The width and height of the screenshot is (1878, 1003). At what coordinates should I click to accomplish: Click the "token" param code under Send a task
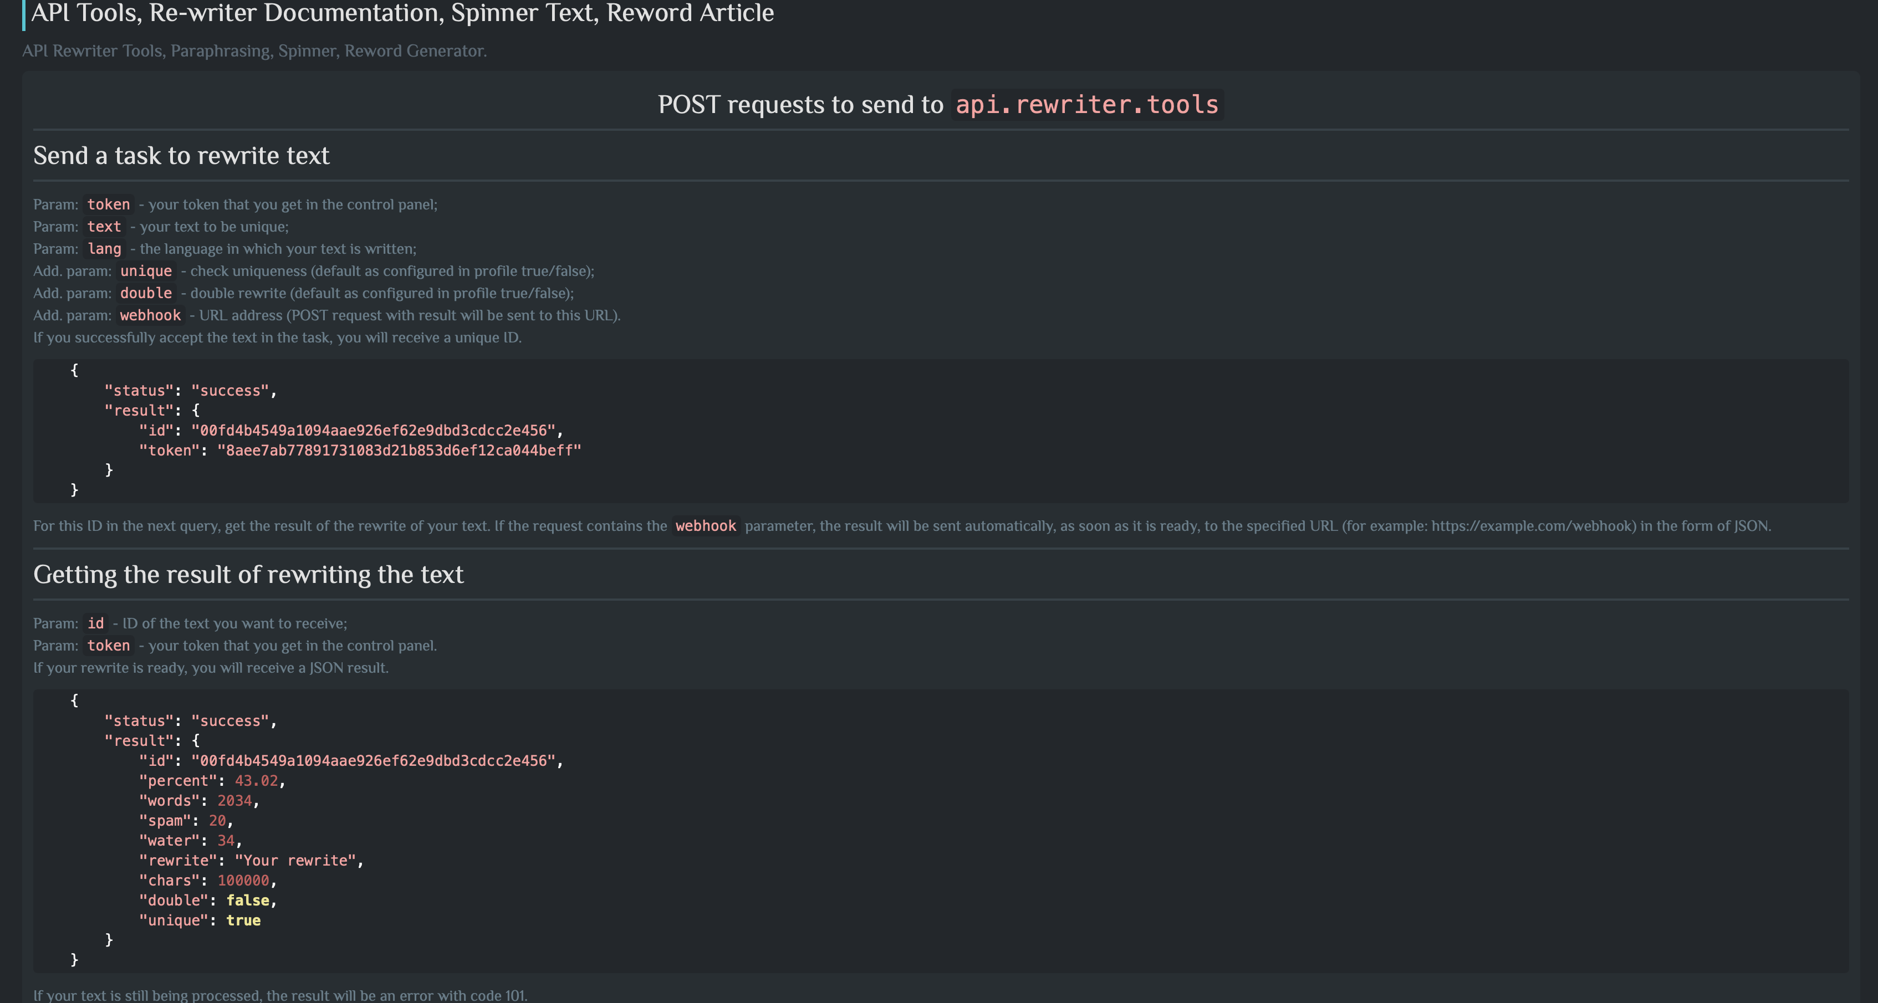[109, 205]
